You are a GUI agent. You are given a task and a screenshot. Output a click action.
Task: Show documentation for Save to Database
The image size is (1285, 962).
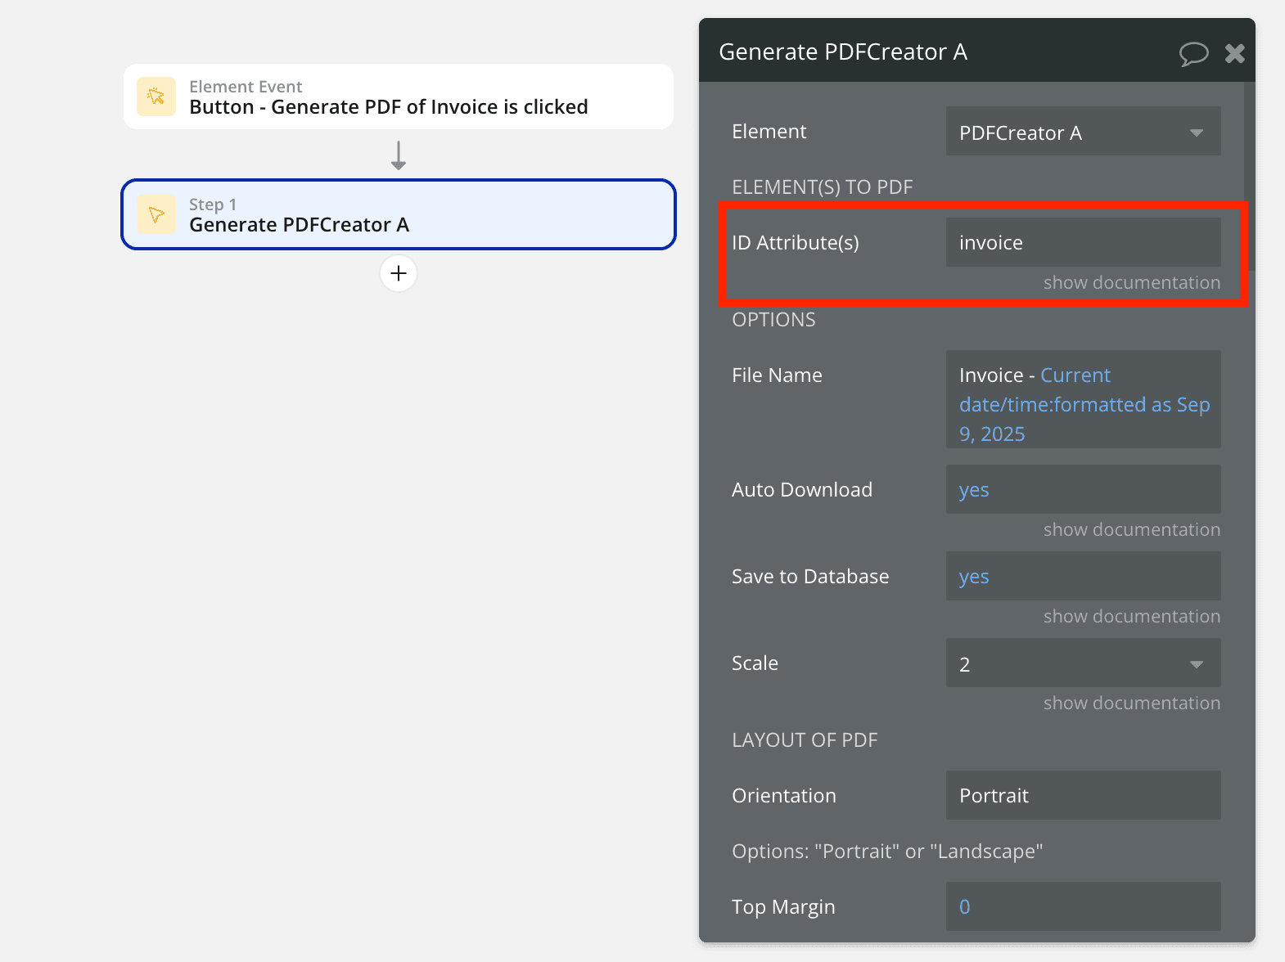pos(1131,617)
